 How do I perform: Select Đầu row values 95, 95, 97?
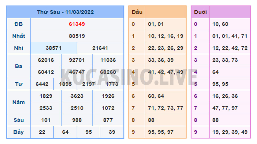161,132
